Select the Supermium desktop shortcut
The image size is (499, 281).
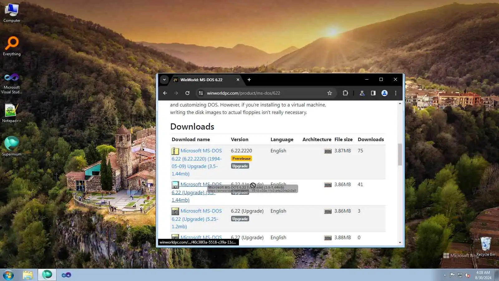[x=12, y=146]
